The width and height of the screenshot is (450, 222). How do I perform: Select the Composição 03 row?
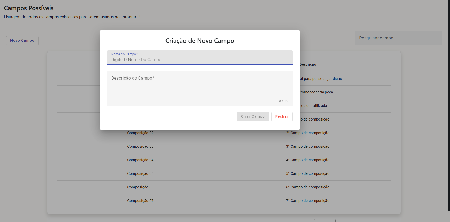point(140,147)
